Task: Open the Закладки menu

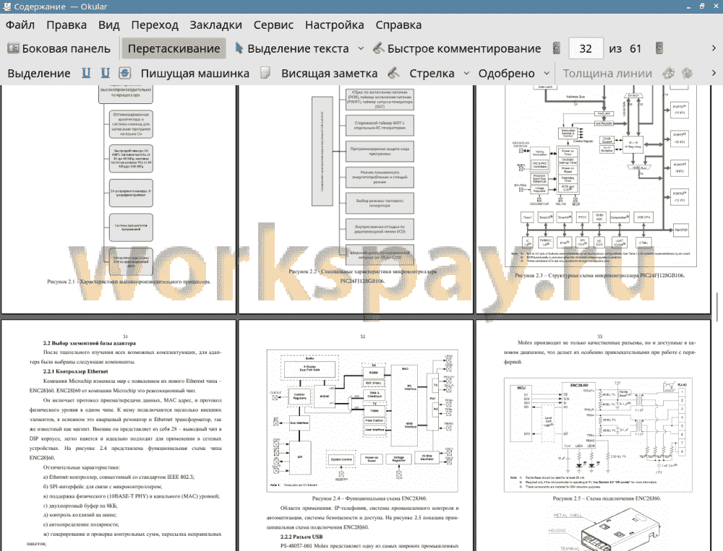Action: tap(215, 25)
